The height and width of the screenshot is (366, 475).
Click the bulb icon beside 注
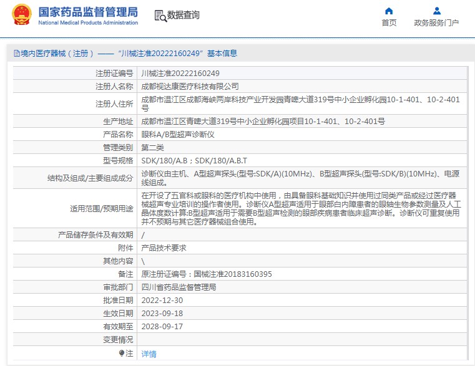point(122,353)
